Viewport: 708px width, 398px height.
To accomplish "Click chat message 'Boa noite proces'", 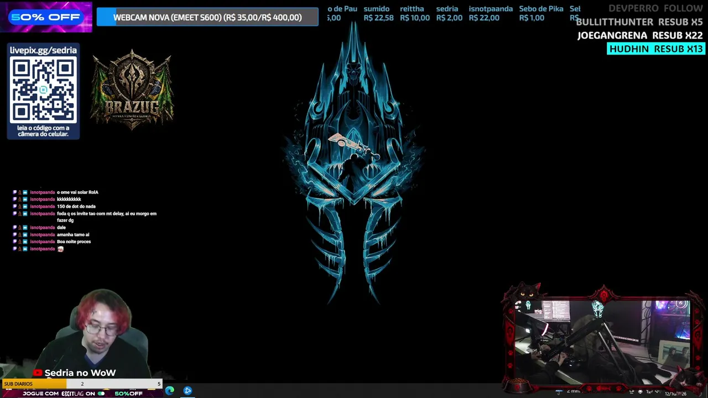I will click(74, 242).
